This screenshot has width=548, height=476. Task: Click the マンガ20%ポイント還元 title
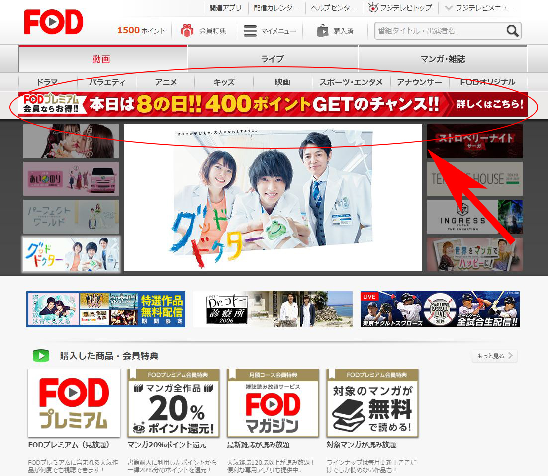pyautogui.click(x=167, y=445)
